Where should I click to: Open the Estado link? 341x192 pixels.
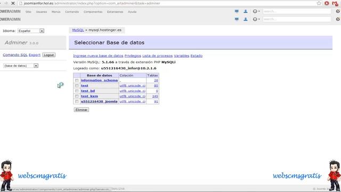coord(197,55)
